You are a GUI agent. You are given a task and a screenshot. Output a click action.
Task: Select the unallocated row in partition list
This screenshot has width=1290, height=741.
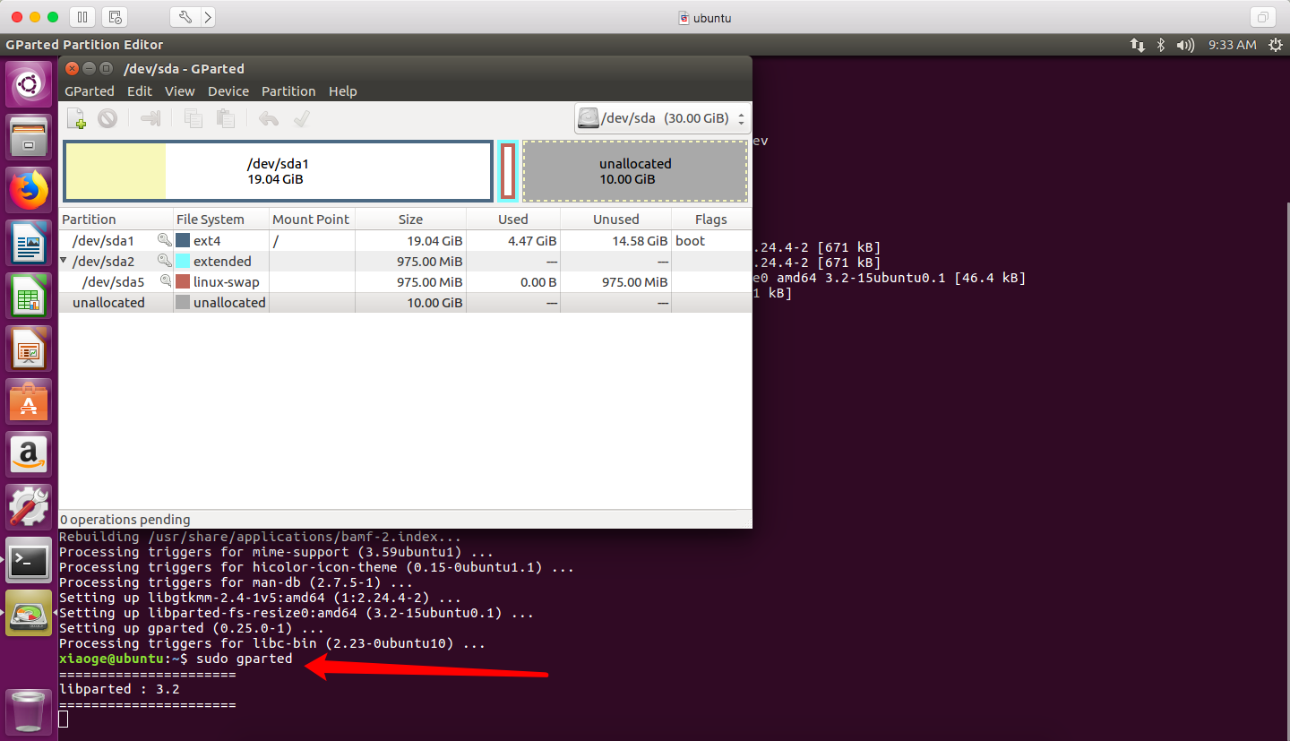point(405,303)
